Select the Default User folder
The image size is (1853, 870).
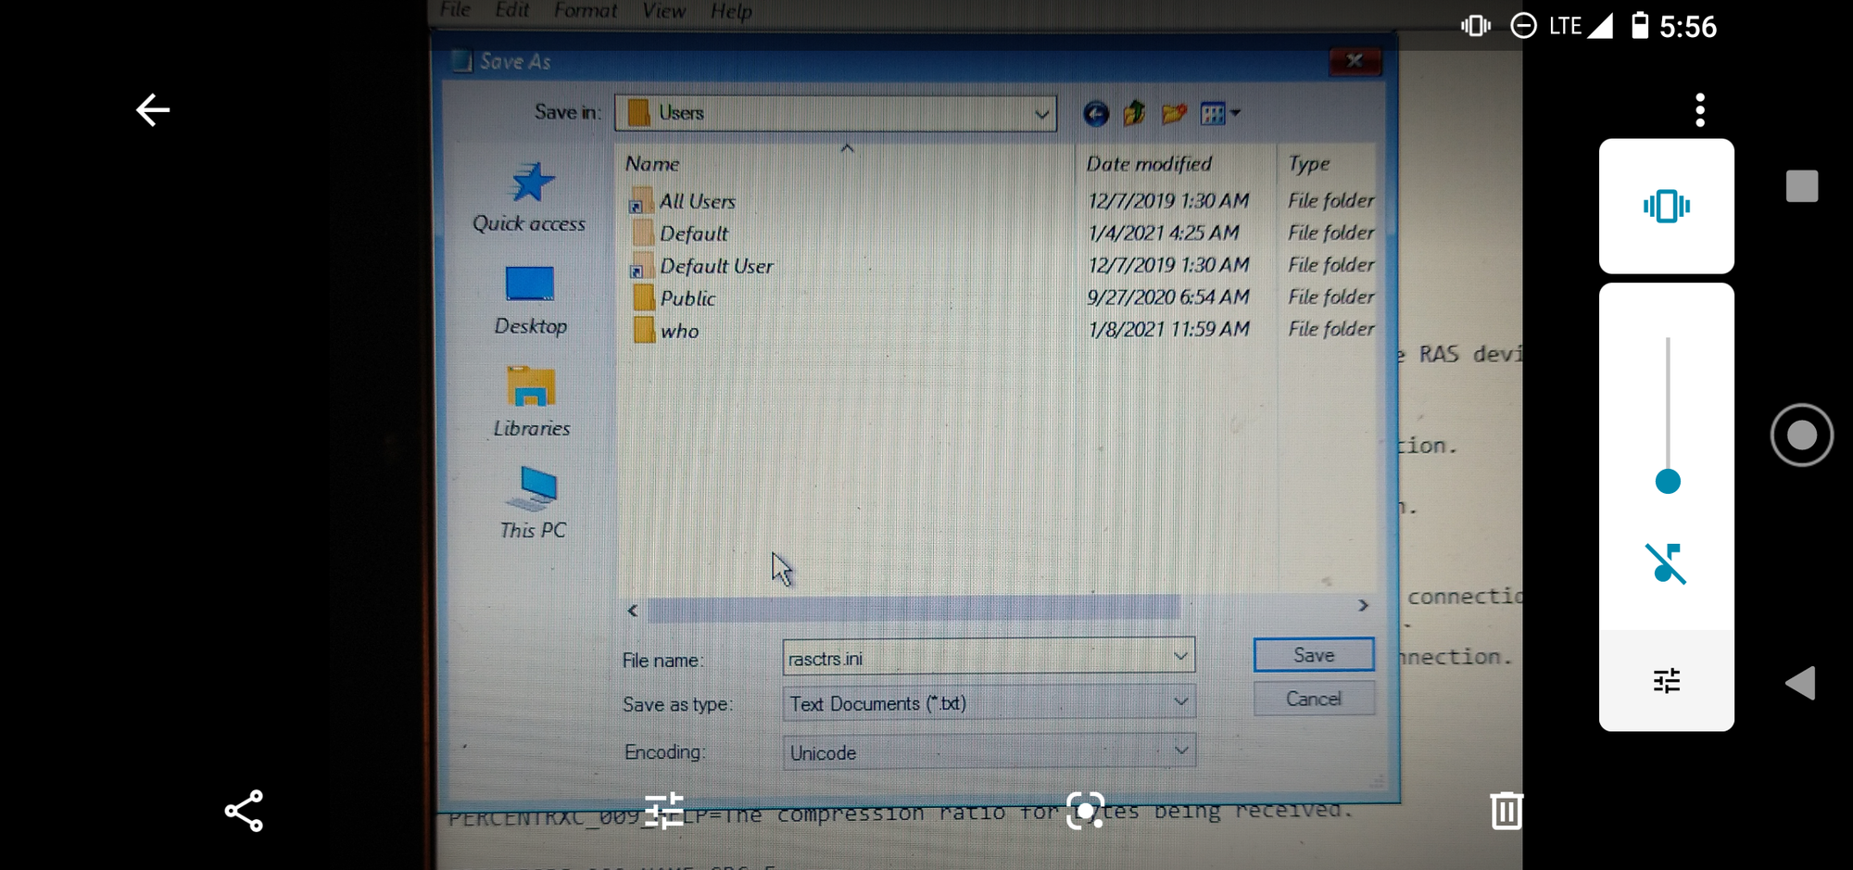click(x=702, y=266)
